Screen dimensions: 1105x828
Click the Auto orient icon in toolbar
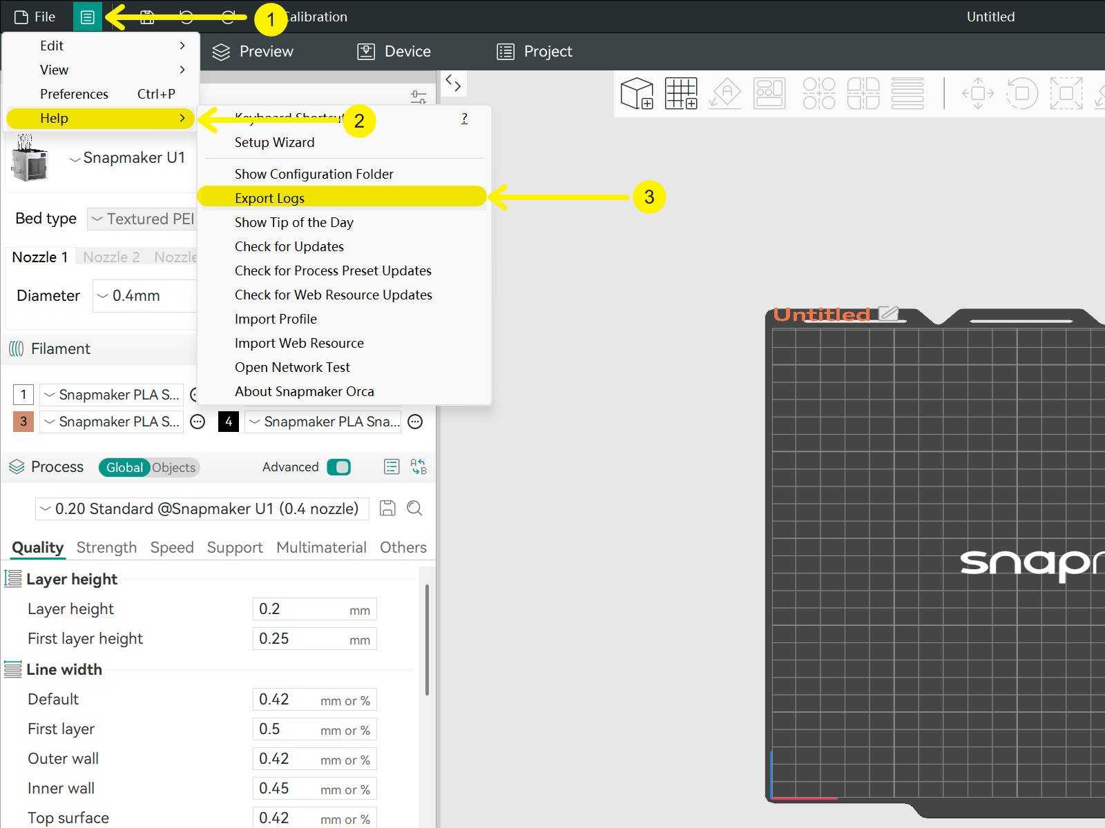pos(726,93)
